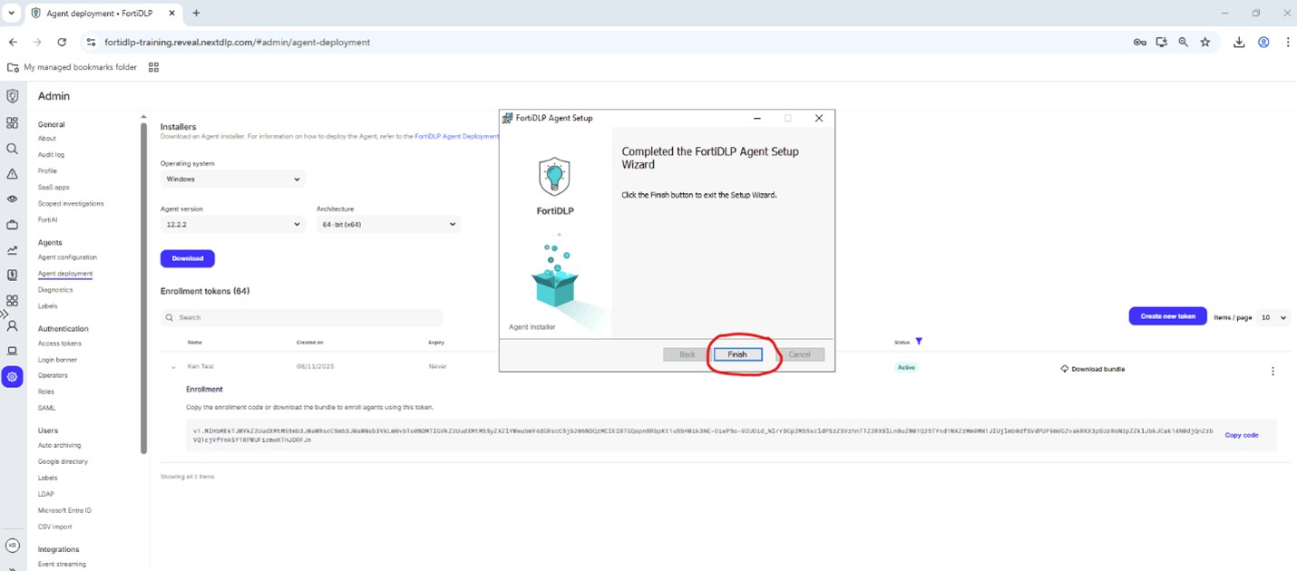The image size is (1297, 571).
Task: Open the briefcase icon in the left rail
Action: (x=12, y=224)
